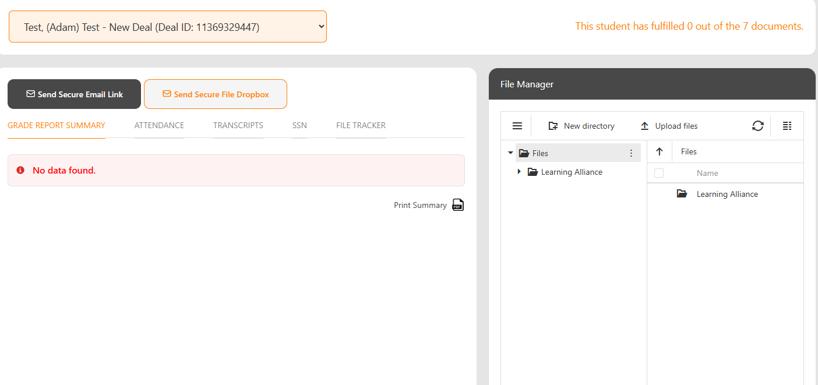Refresh the file listing
818x385 pixels.
coord(757,126)
